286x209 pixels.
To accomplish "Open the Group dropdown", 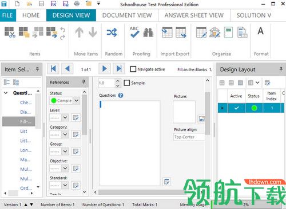I will (x=65, y=151).
